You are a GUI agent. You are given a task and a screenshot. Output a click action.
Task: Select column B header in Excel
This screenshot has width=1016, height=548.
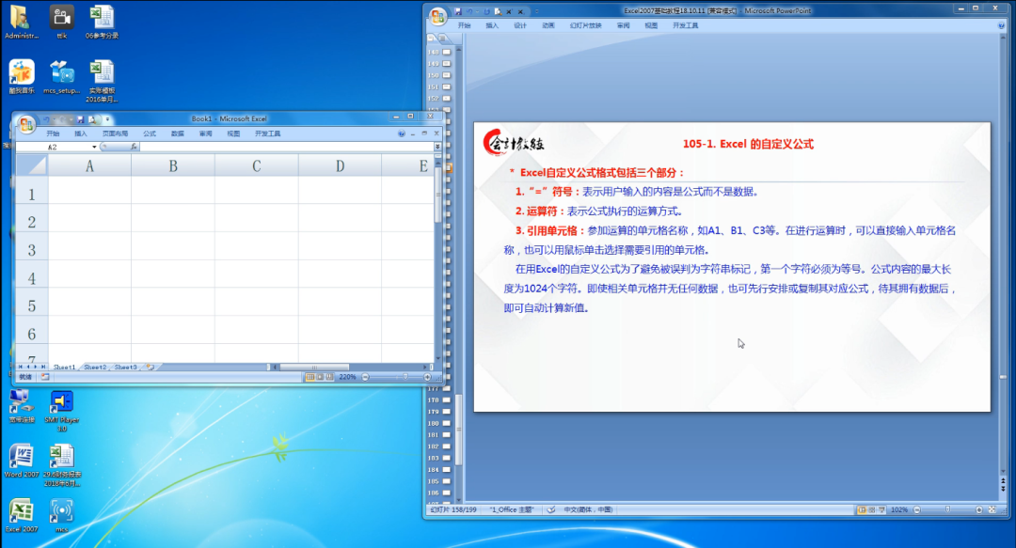[x=173, y=165]
